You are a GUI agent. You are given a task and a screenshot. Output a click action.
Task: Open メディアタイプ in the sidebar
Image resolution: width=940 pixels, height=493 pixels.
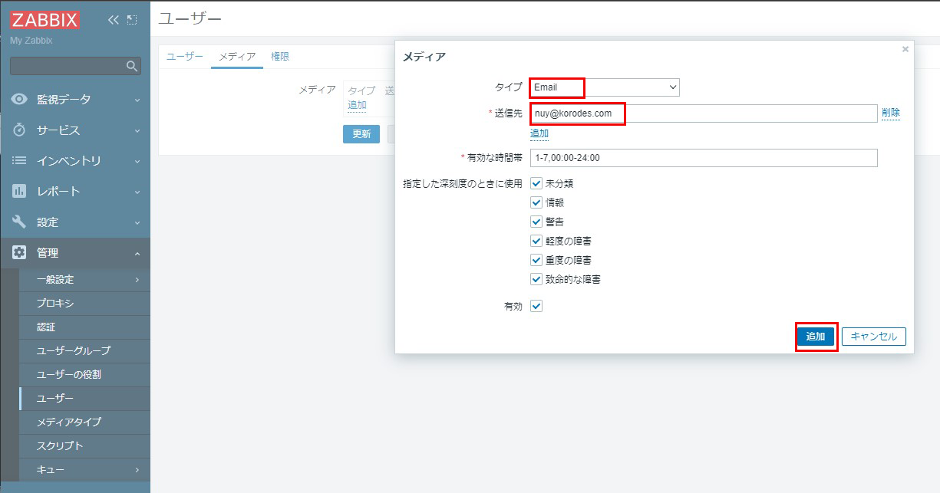84,422
